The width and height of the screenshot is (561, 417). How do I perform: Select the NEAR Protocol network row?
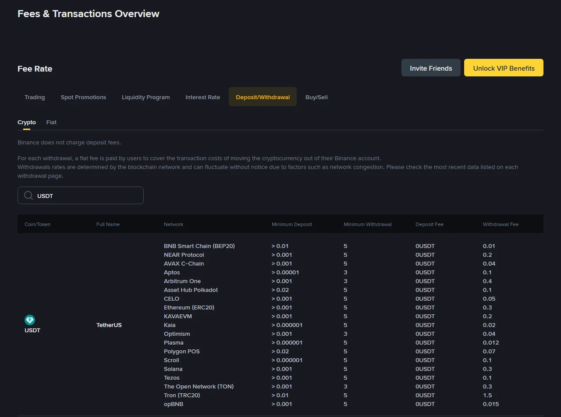184,255
